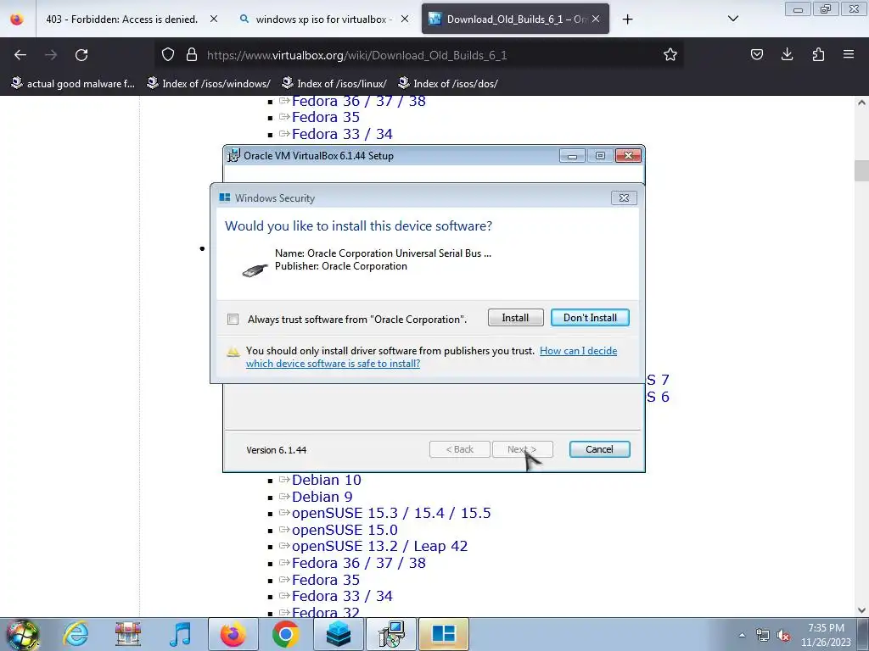Open lower Fedora 36 / 37 / 38 link
869x651 pixels.
tap(359, 563)
